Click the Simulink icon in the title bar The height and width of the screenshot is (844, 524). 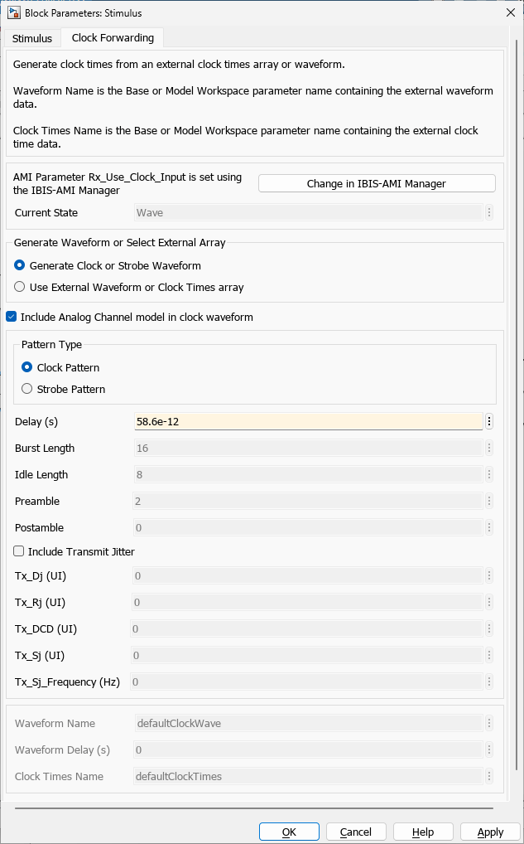(x=14, y=12)
